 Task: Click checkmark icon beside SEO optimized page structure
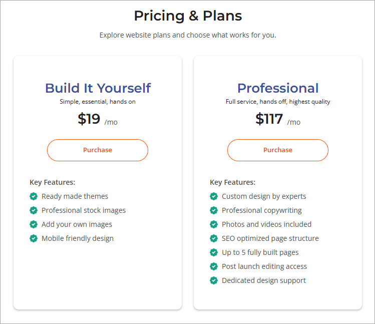coord(214,238)
